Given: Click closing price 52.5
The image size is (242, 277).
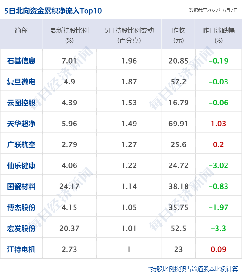Looking at the screenshot, I should (178, 228).
